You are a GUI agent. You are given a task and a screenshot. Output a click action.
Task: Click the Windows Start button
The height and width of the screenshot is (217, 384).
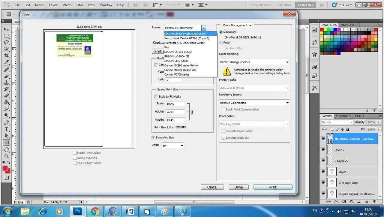pyautogui.click(x=7, y=211)
